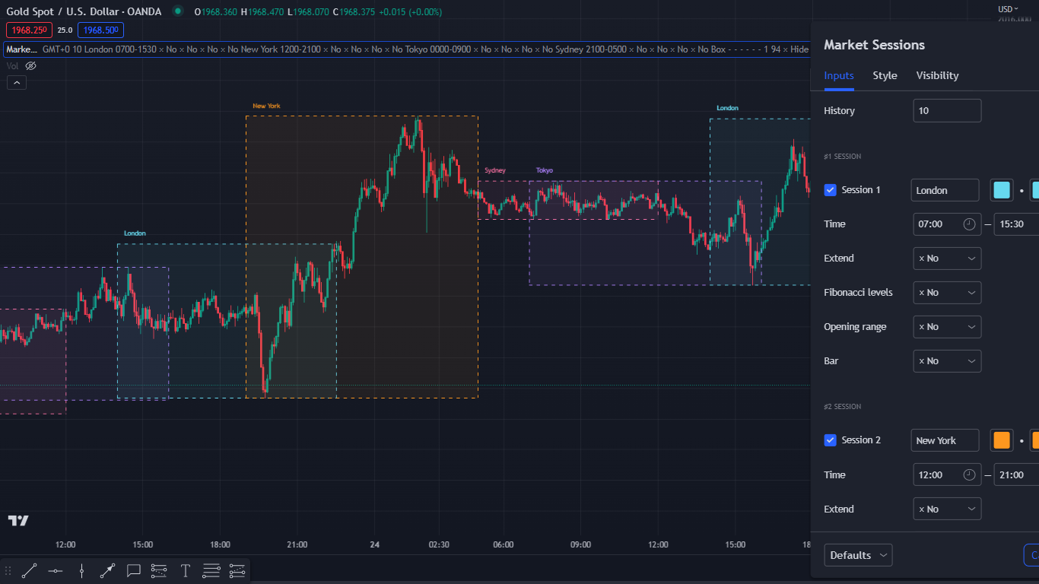
Task: Open the Opening range dropdown
Action: 947,327
